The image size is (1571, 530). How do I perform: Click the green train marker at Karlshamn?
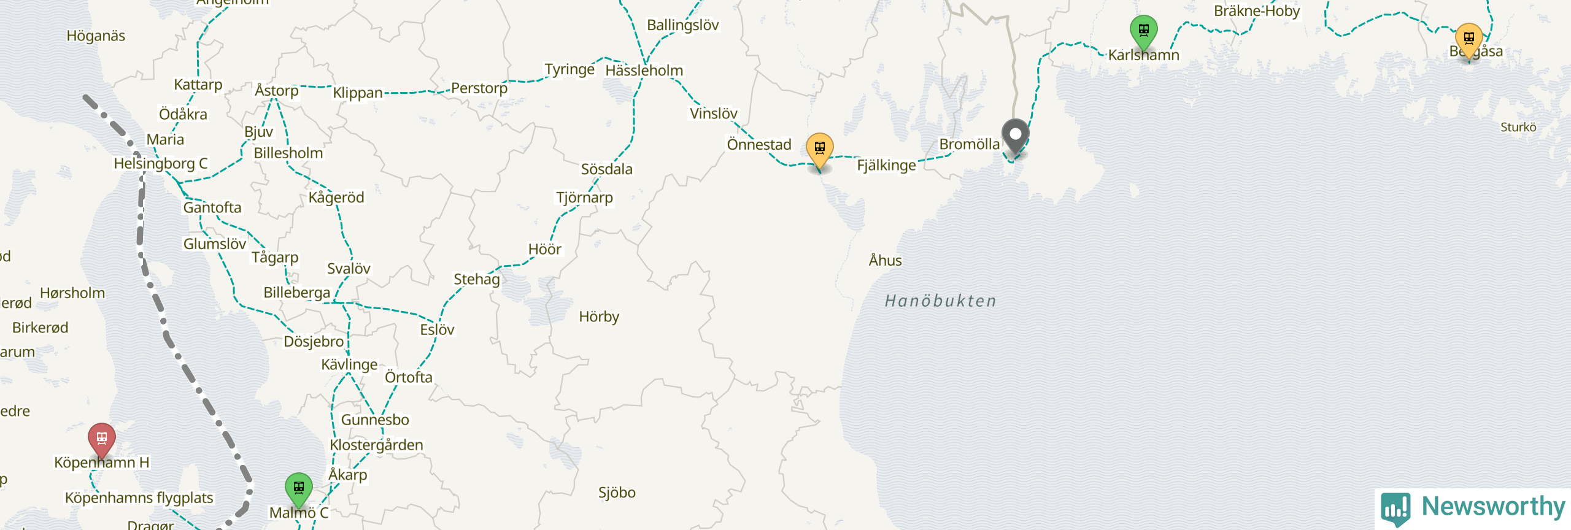1143,33
